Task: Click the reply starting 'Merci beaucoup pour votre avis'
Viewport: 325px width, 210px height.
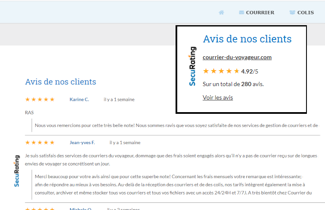Action: click(x=173, y=184)
